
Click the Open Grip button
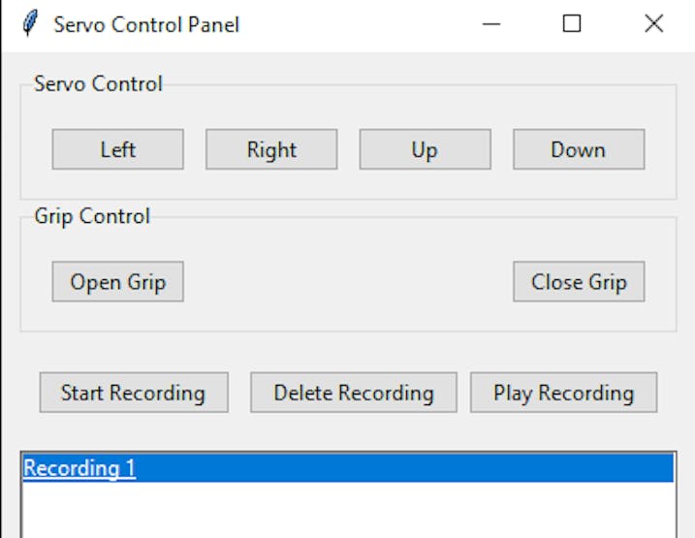click(x=117, y=282)
